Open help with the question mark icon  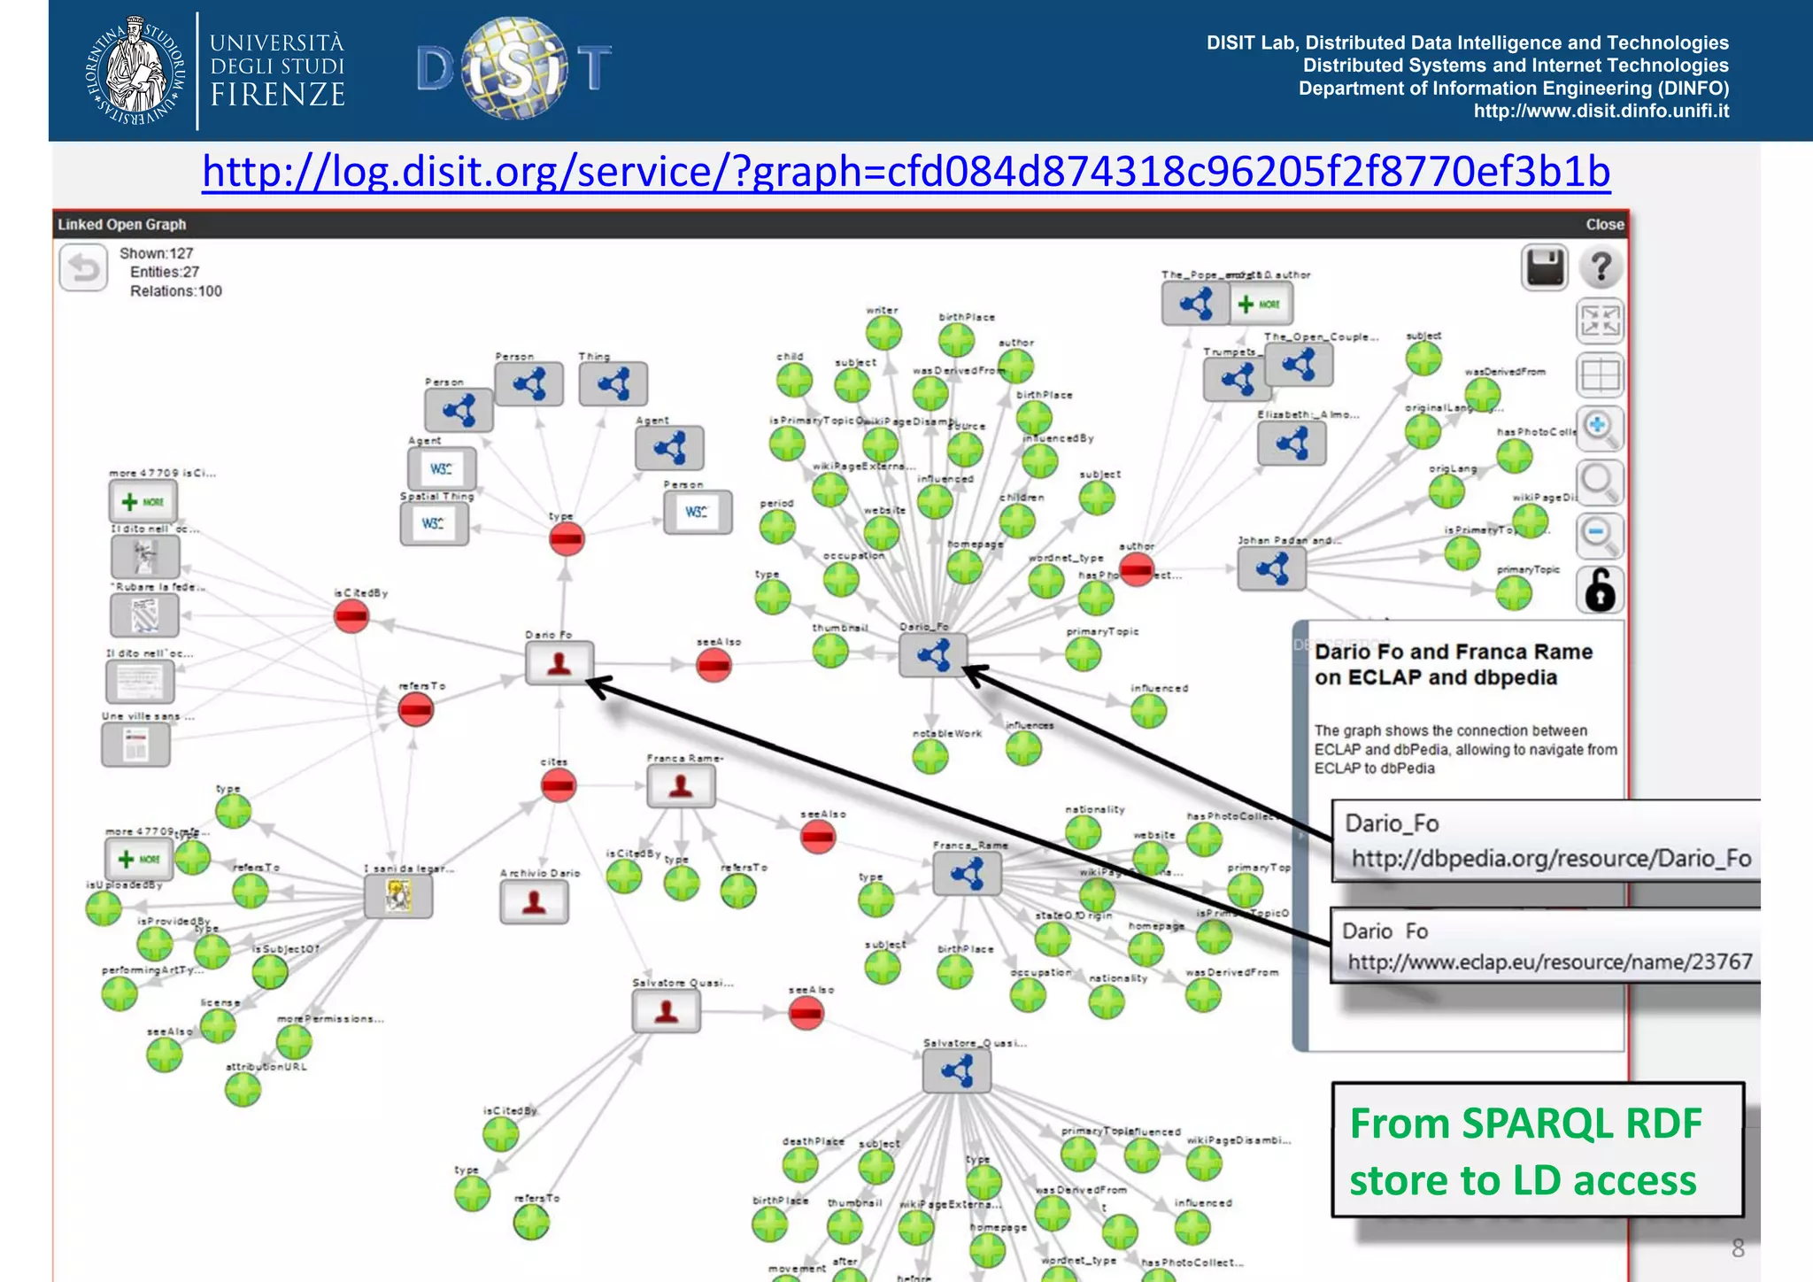tap(1601, 267)
